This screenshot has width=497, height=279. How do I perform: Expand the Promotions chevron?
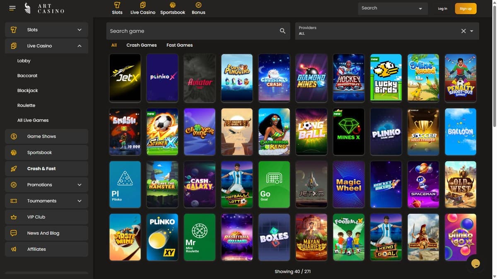80,185
